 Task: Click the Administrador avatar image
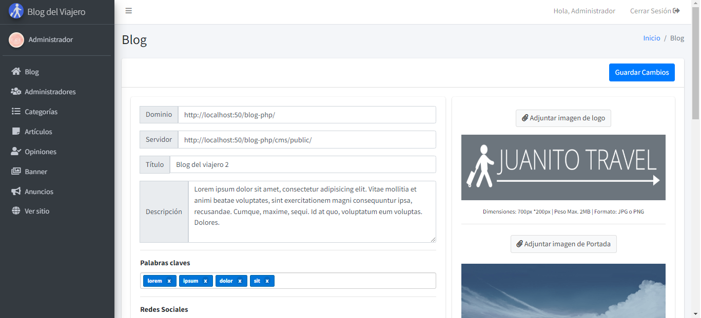click(x=16, y=40)
